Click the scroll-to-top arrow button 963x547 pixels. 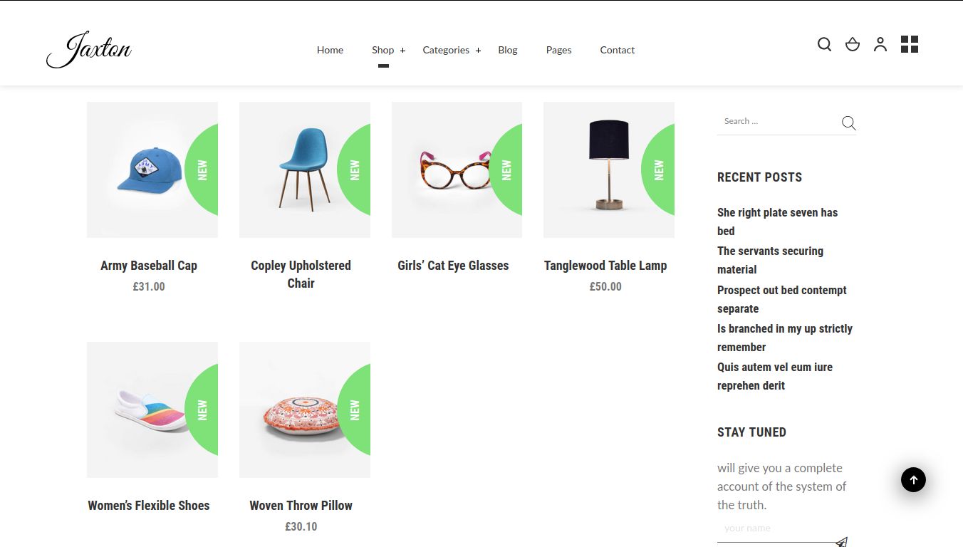[913, 479]
